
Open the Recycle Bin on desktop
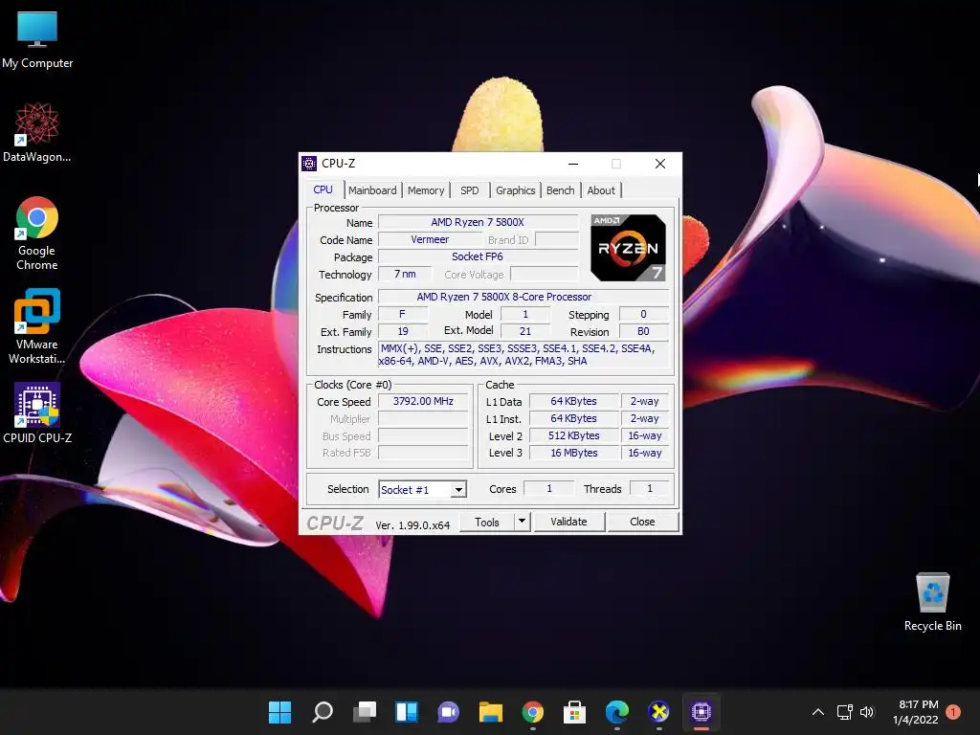[x=932, y=602]
